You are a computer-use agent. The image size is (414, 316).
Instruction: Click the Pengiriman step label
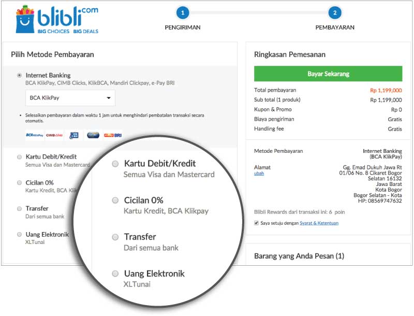(183, 27)
